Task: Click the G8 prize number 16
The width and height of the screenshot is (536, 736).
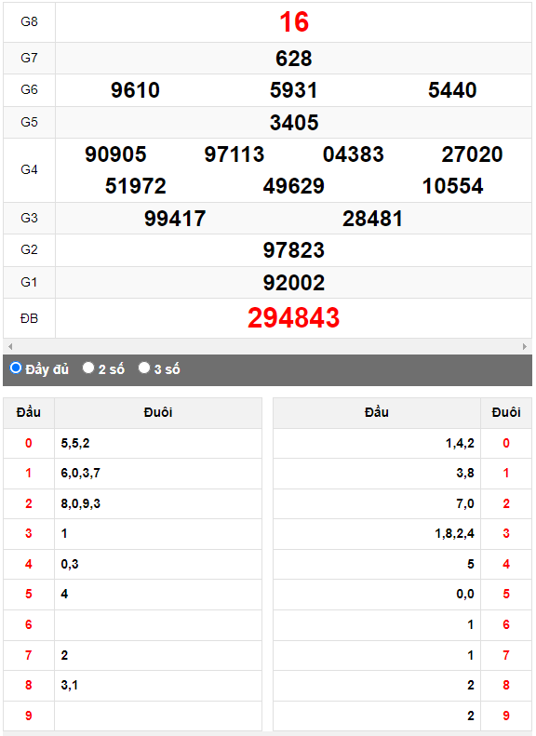Action: pos(294,22)
